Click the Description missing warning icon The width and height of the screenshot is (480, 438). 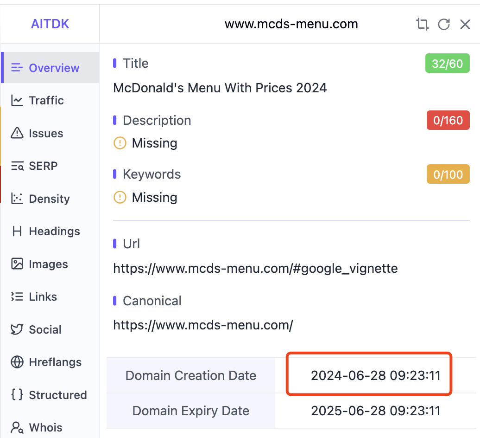120,143
